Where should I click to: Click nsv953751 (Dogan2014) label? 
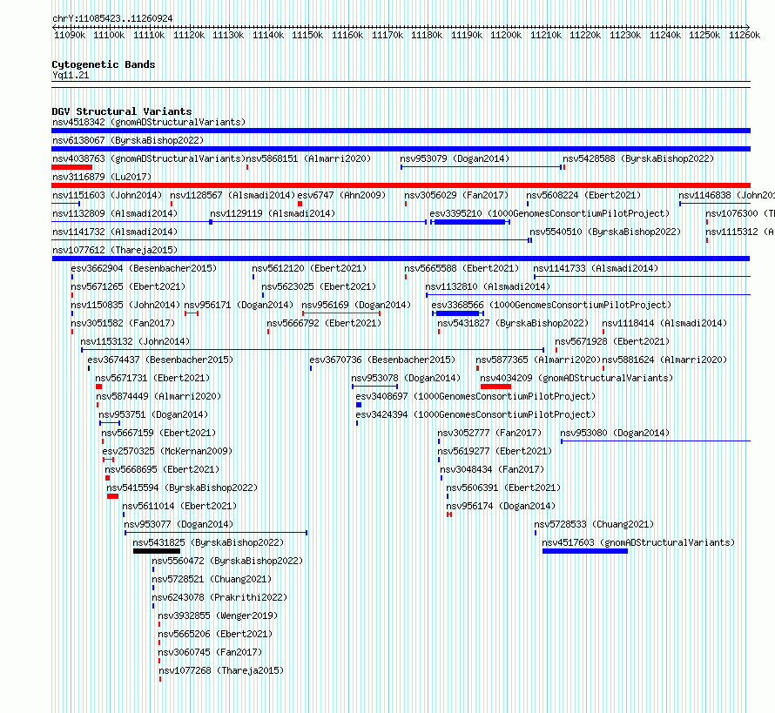[x=154, y=414]
